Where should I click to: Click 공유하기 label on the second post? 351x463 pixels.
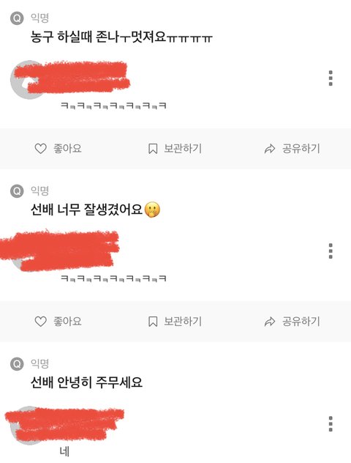click(x=301, y=322)
